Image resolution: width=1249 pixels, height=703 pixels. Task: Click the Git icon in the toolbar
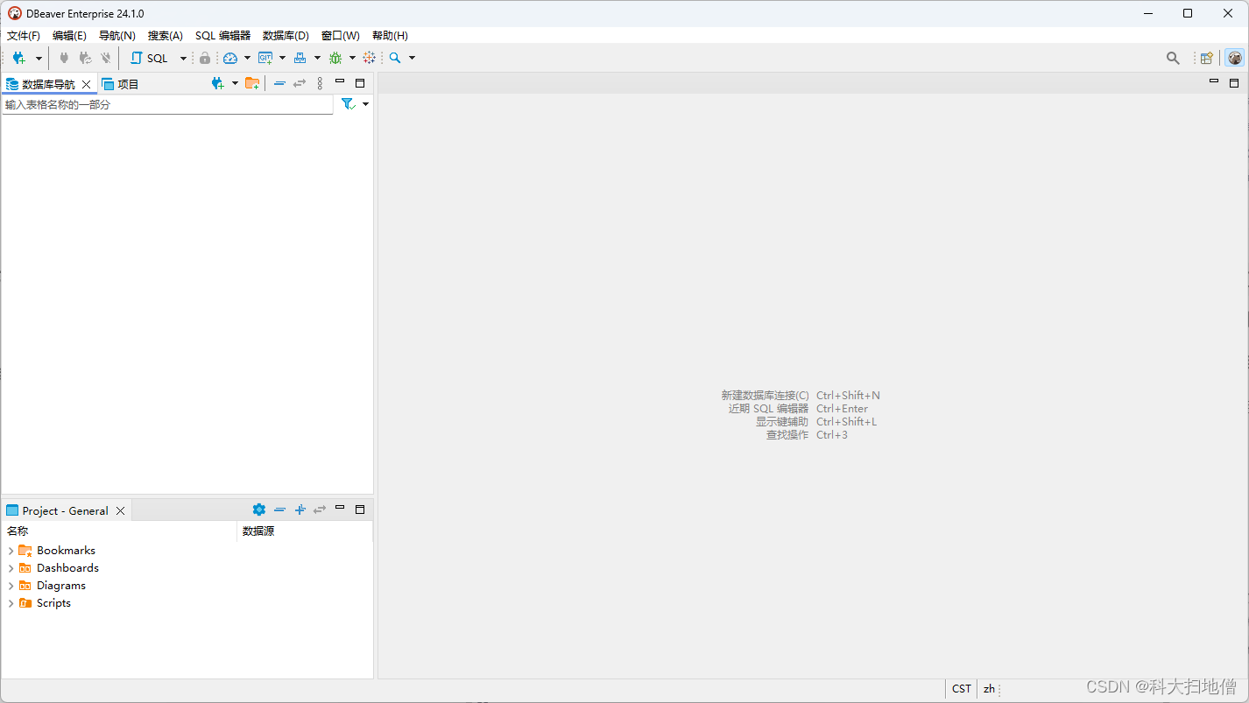[x=265, y=58]
